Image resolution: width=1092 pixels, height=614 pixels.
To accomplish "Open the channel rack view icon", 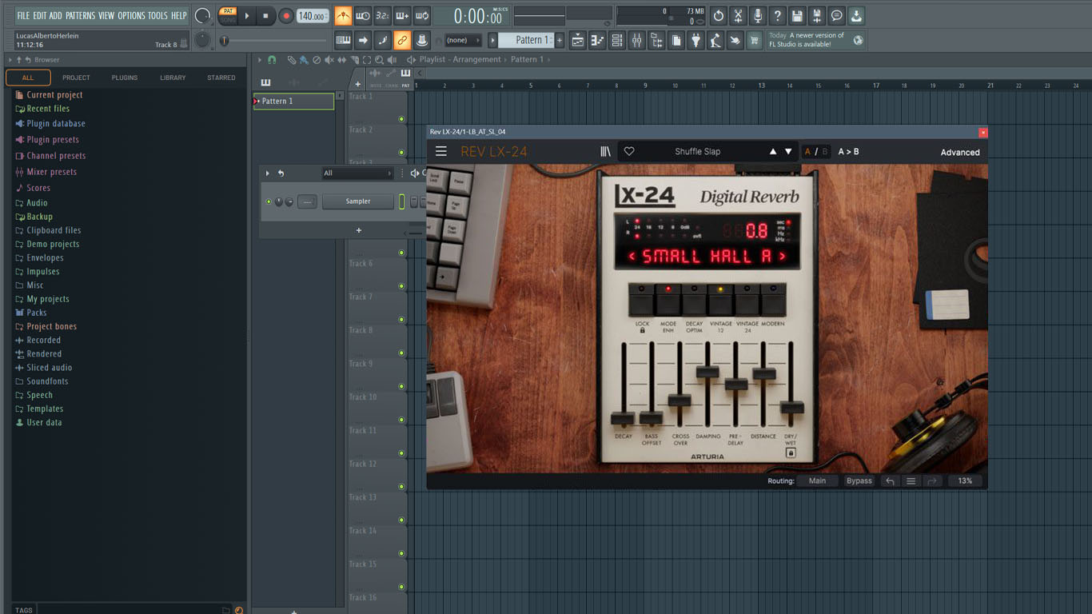I will (617, 40).
